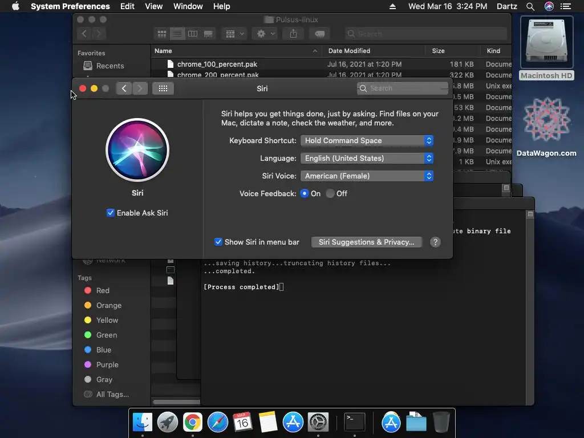Click Siri Suggestions & Privacy button

(367, 242)
